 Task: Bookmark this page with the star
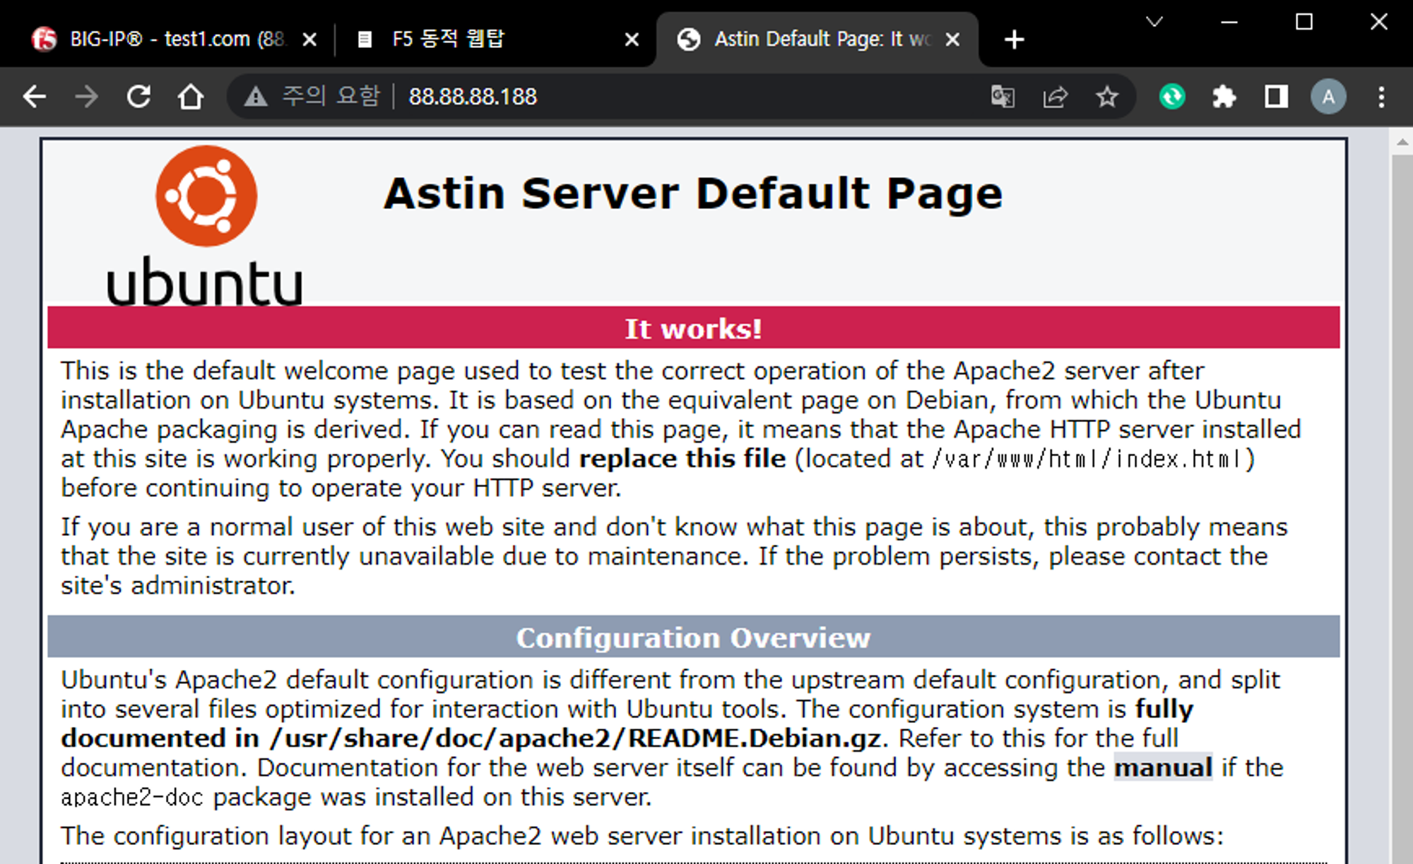[x=1107, y=97]
